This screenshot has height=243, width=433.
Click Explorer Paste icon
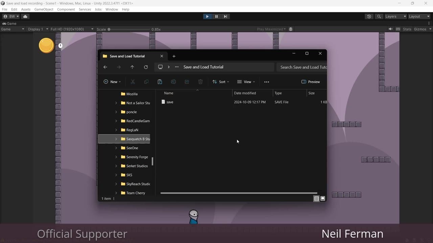tap(160, 82)
